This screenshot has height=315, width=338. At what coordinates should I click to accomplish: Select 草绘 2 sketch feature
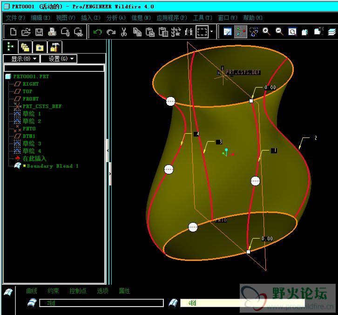coord(32,121)
